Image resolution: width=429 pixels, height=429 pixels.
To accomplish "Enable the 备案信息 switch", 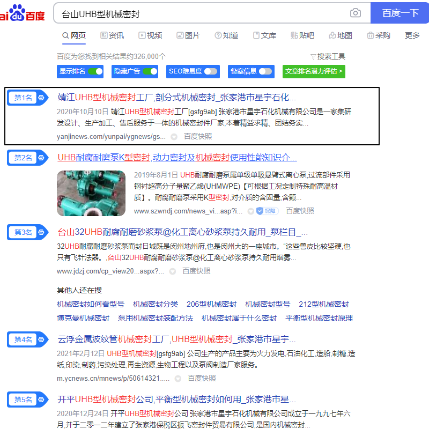I will pos(265,71).
